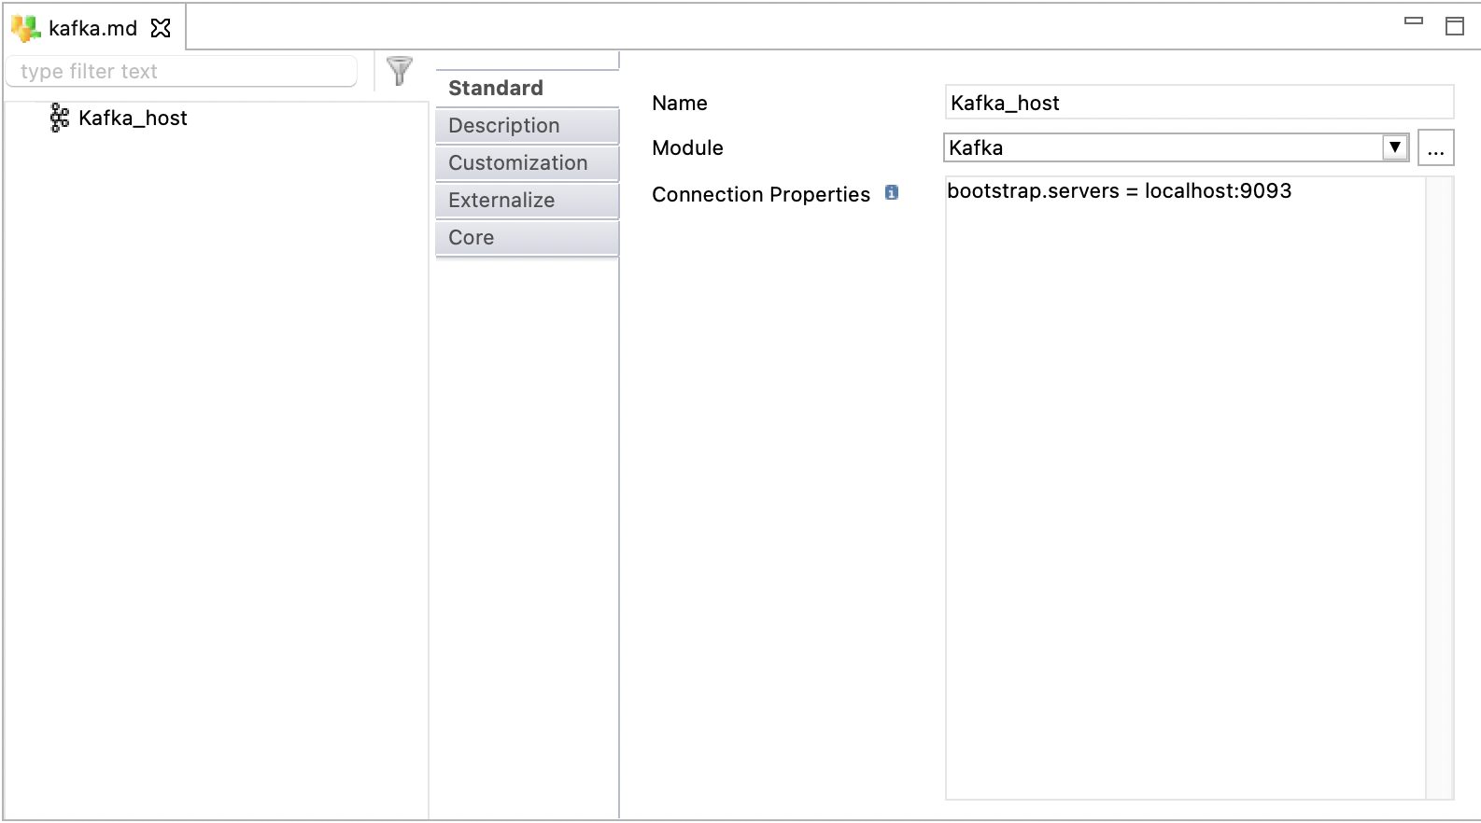Image resolution: width=1481 pixels, height=823 pixels.
Task: Click the Module combo box showing Kafka
Action: coord(1176,147)
